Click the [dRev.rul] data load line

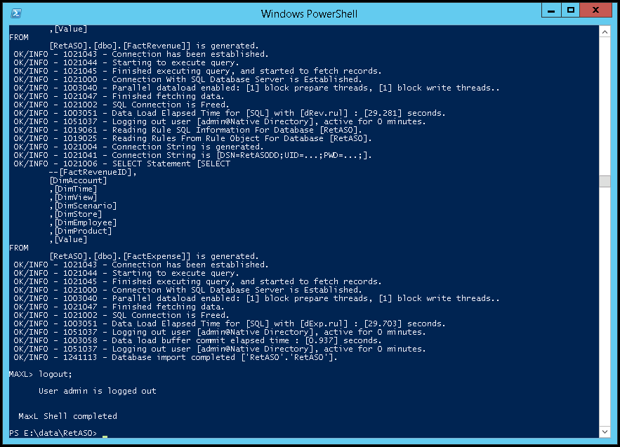(230, 113)
